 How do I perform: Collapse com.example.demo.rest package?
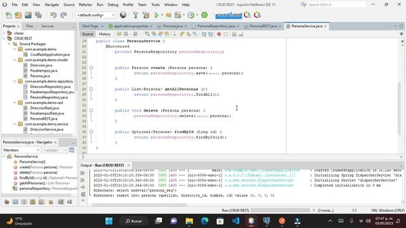coord(15,103)
